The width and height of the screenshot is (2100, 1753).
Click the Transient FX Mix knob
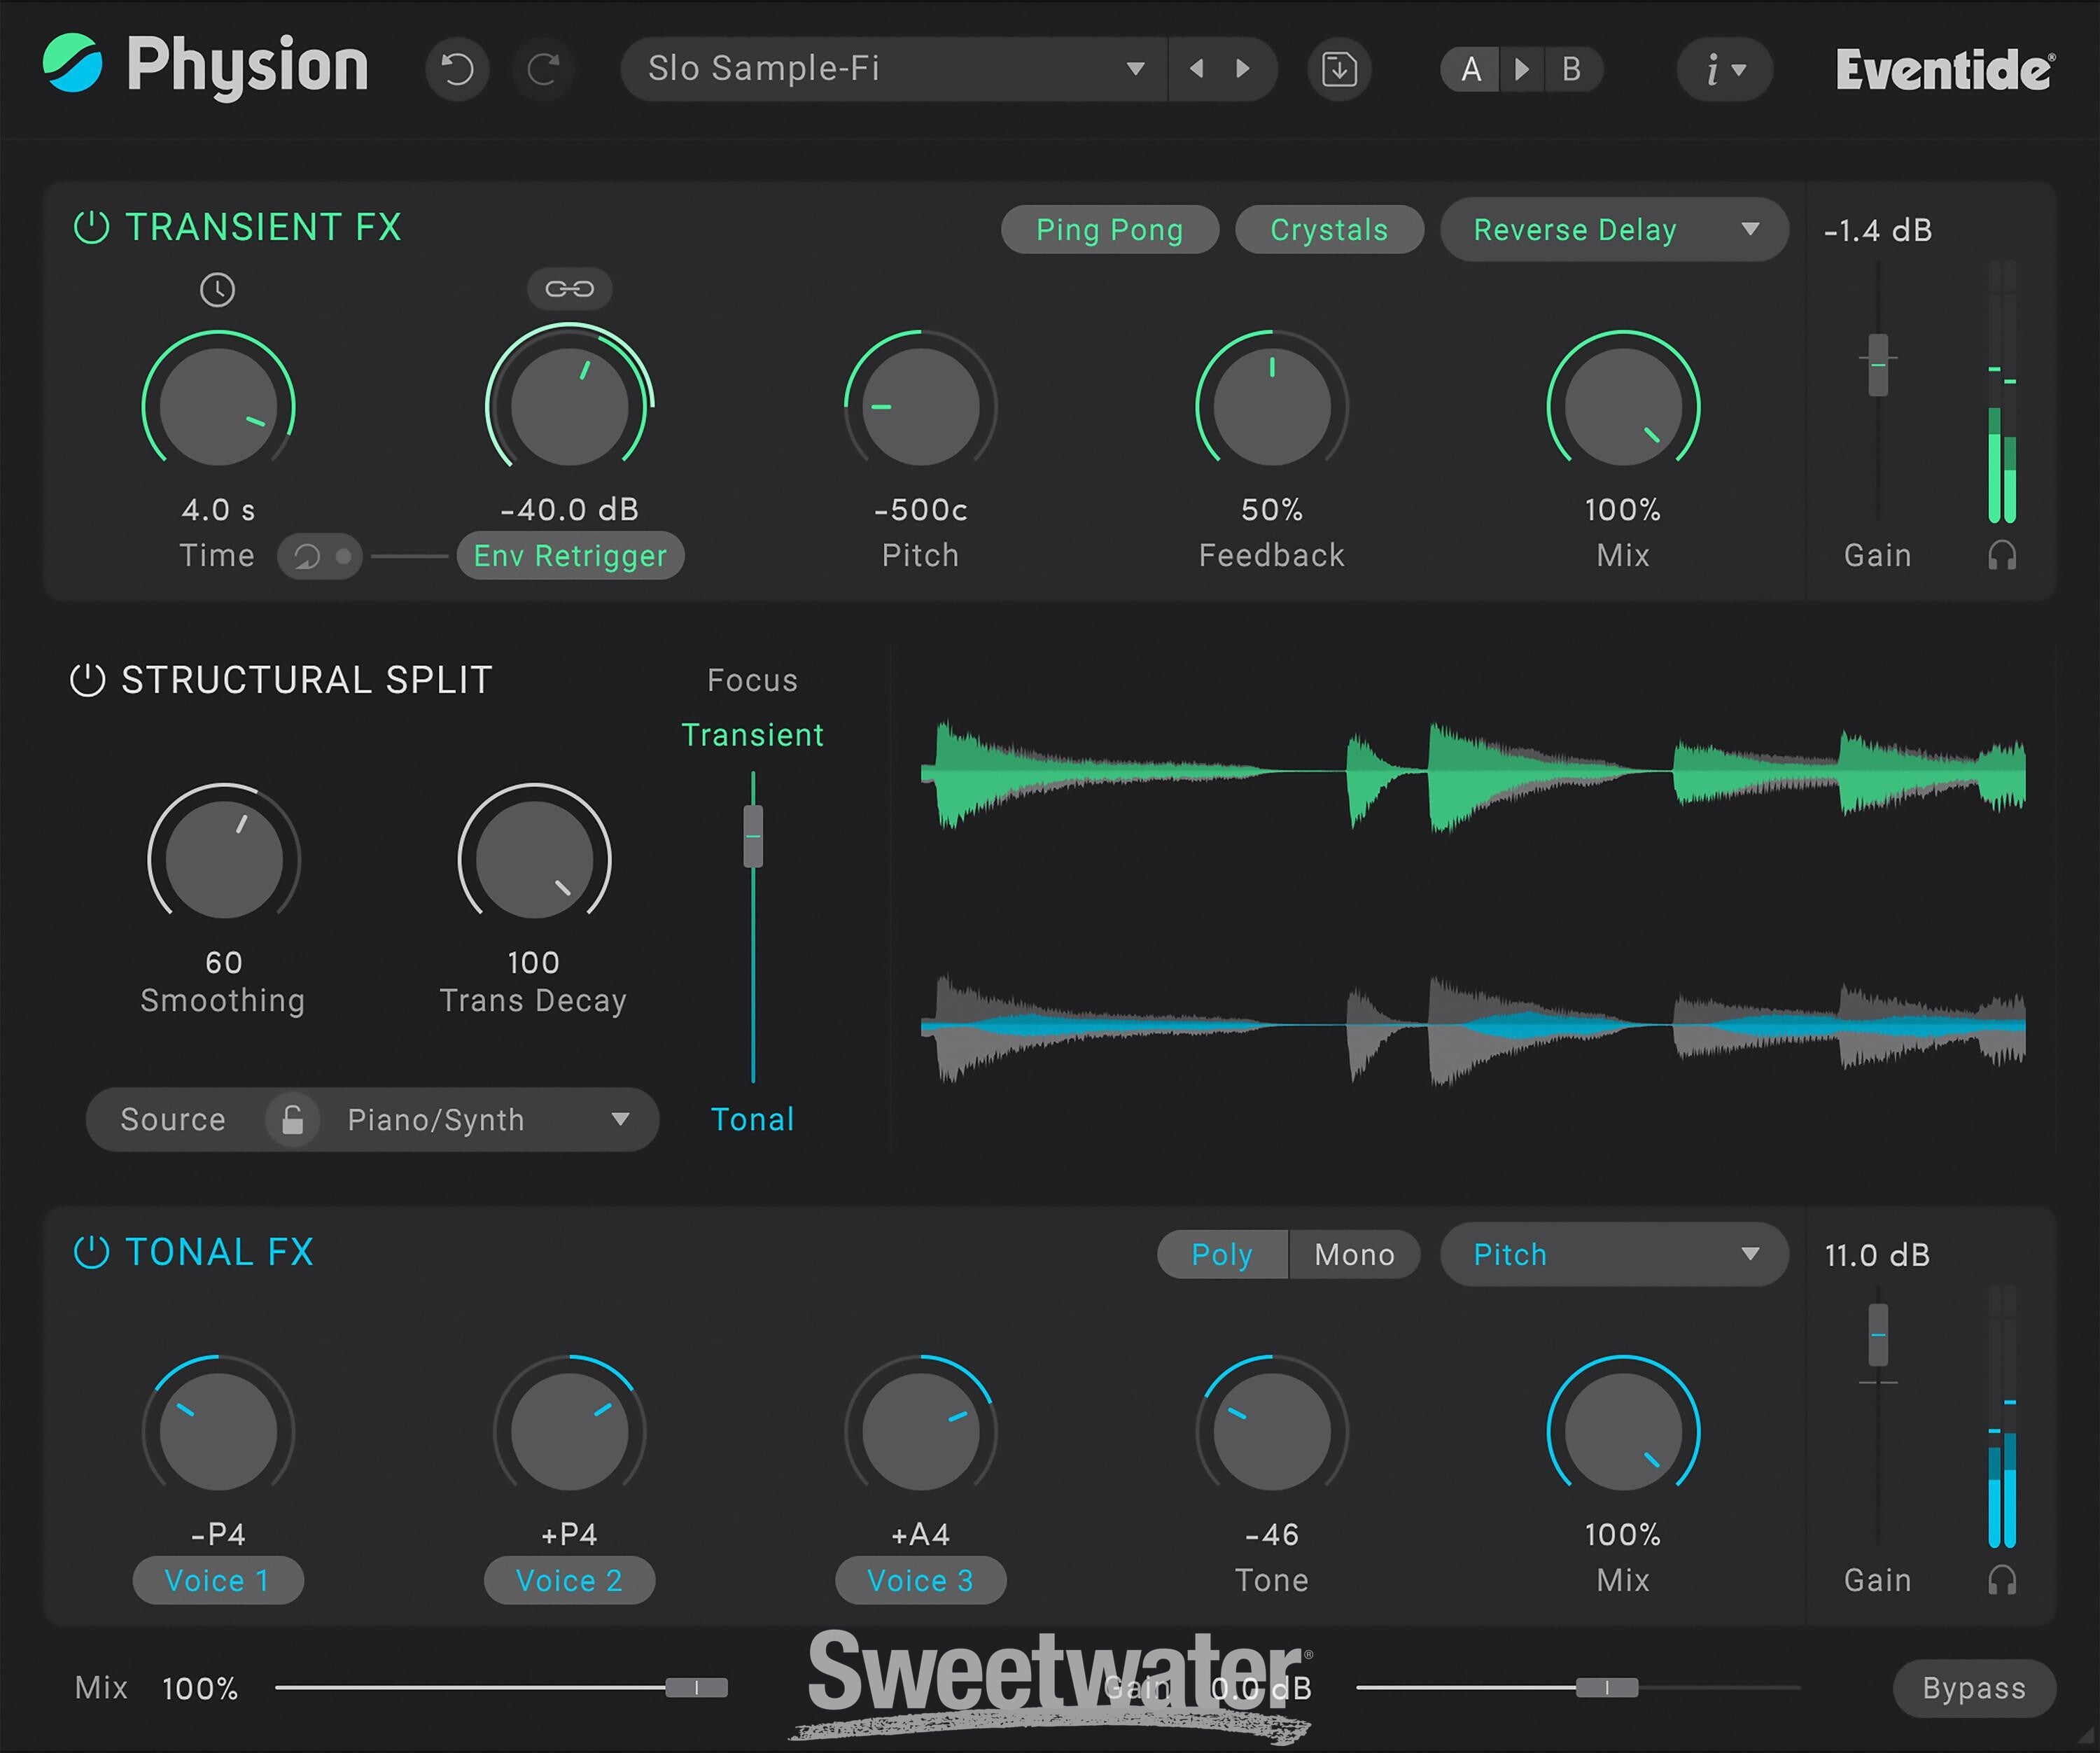(1623, 406)
